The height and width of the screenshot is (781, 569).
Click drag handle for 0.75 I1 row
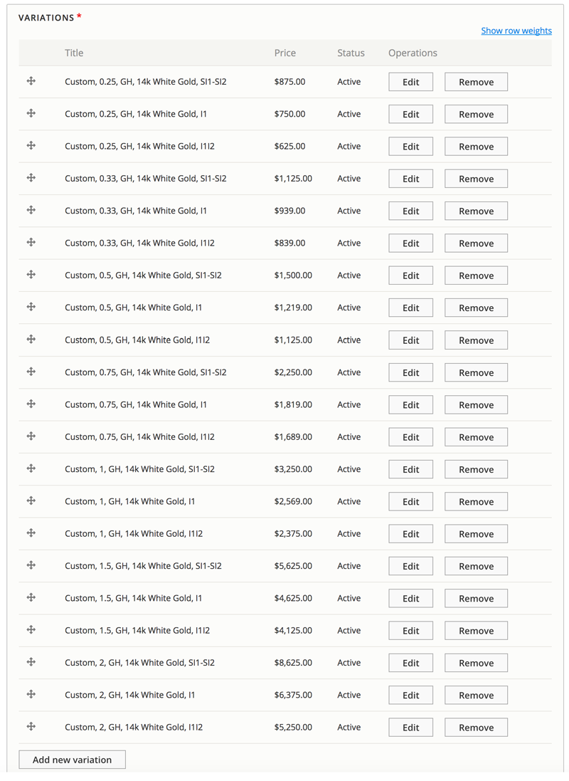click(31, 404)
